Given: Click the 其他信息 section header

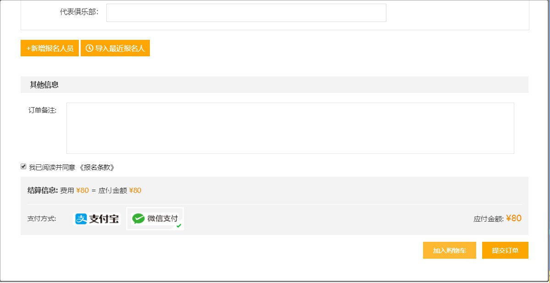Looking at the screenshot, I should pos(44,85).
